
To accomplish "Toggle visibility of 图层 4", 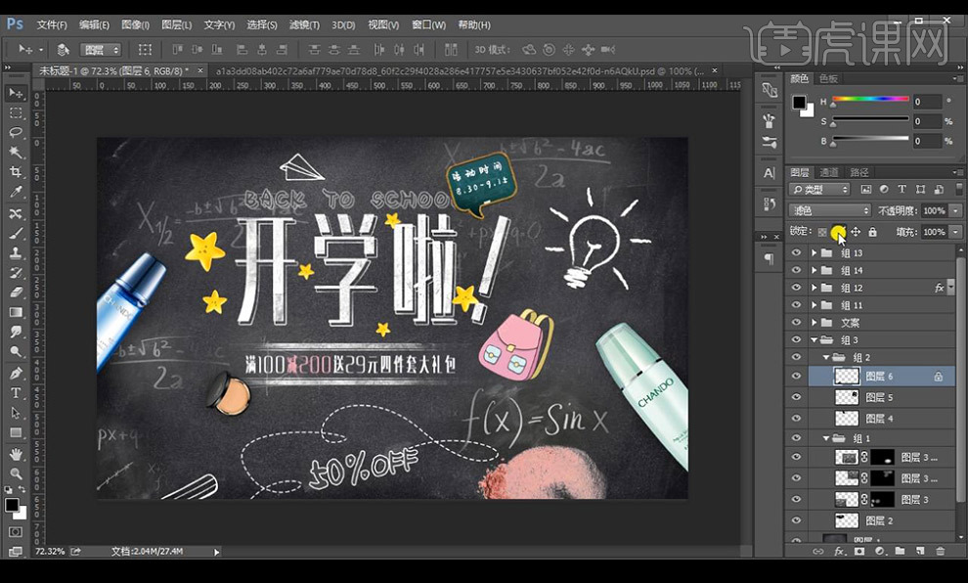I will coord(796,418).
